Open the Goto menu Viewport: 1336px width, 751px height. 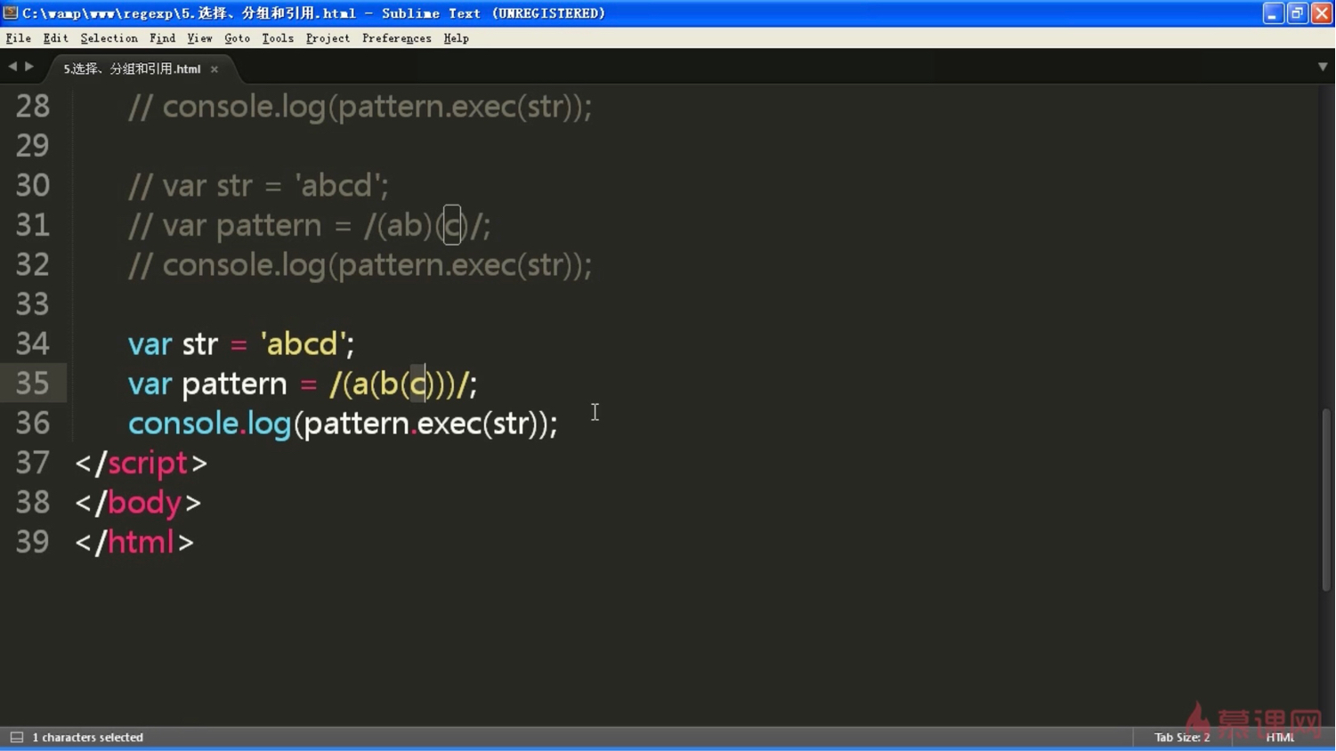(x=237, y=38)
